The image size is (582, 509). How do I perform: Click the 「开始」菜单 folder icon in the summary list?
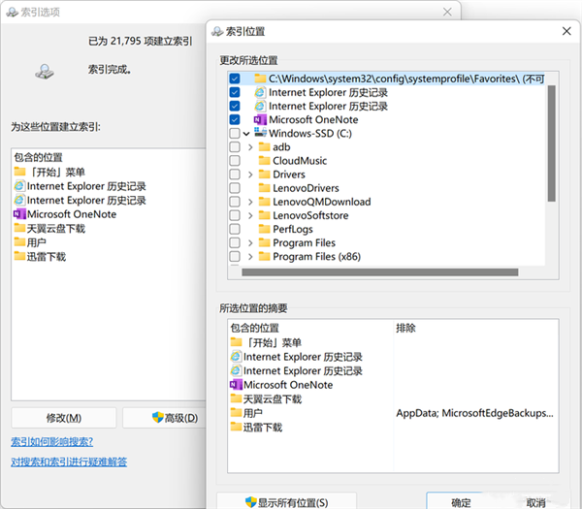pos(236,342)
